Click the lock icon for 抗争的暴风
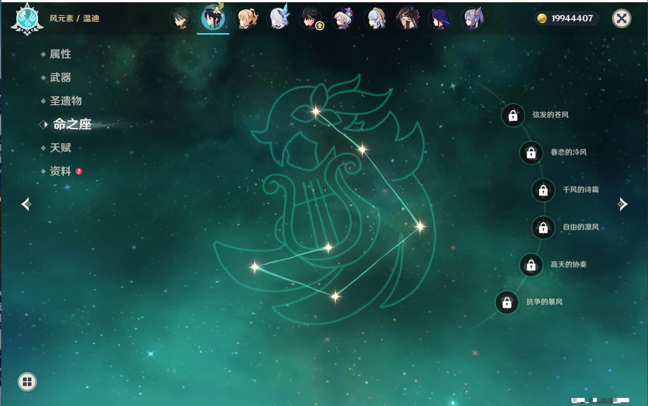Viewport: 648px width, 406px height. point(507,303)
